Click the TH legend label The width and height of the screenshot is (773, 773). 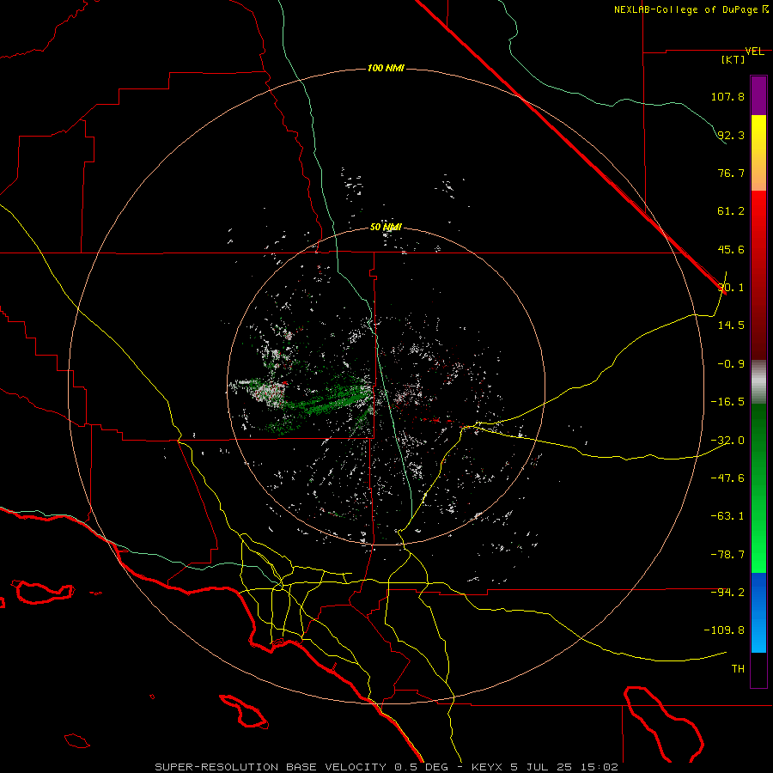click(x=738, y=669)
